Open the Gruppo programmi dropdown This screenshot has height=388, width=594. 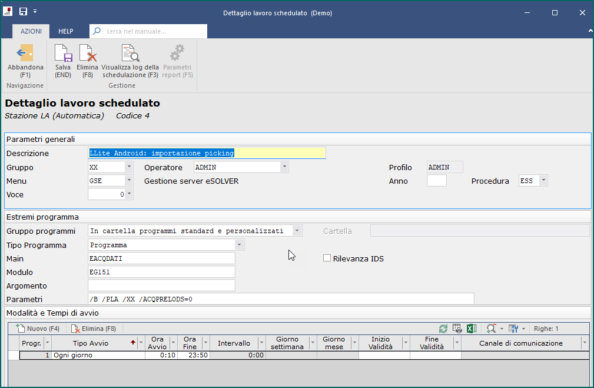[x=297, y=231]
